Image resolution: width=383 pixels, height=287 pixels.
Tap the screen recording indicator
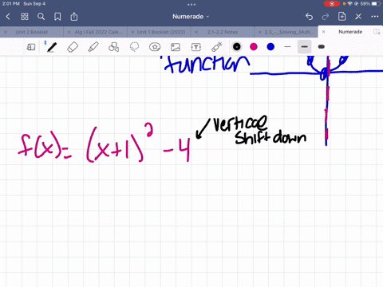(332, 4)
